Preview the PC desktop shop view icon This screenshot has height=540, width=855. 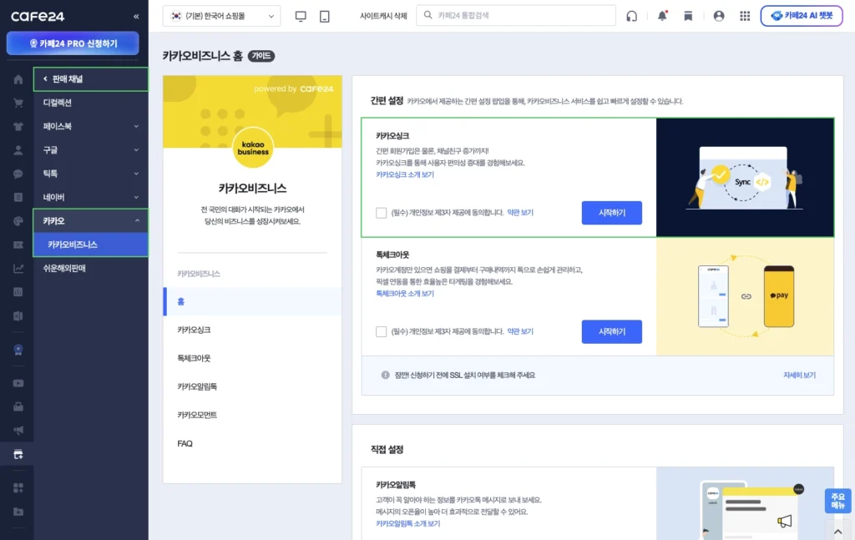[301, 16]
